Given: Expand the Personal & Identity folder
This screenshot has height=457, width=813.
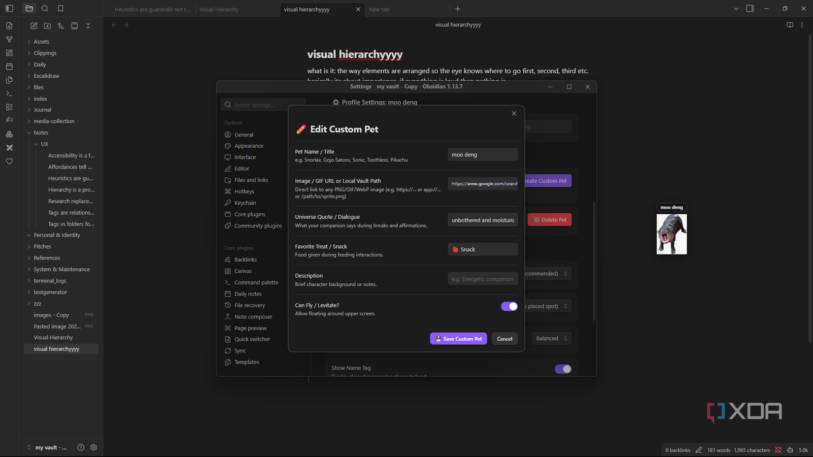Looking at the screenshot, I should point(57,235).
